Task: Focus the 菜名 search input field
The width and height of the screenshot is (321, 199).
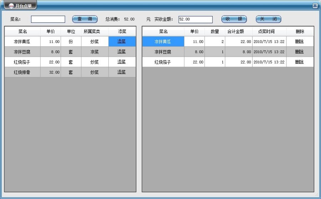Action: coord(48,19)
